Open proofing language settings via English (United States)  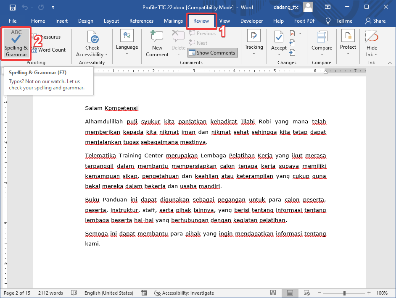[108, 293]
